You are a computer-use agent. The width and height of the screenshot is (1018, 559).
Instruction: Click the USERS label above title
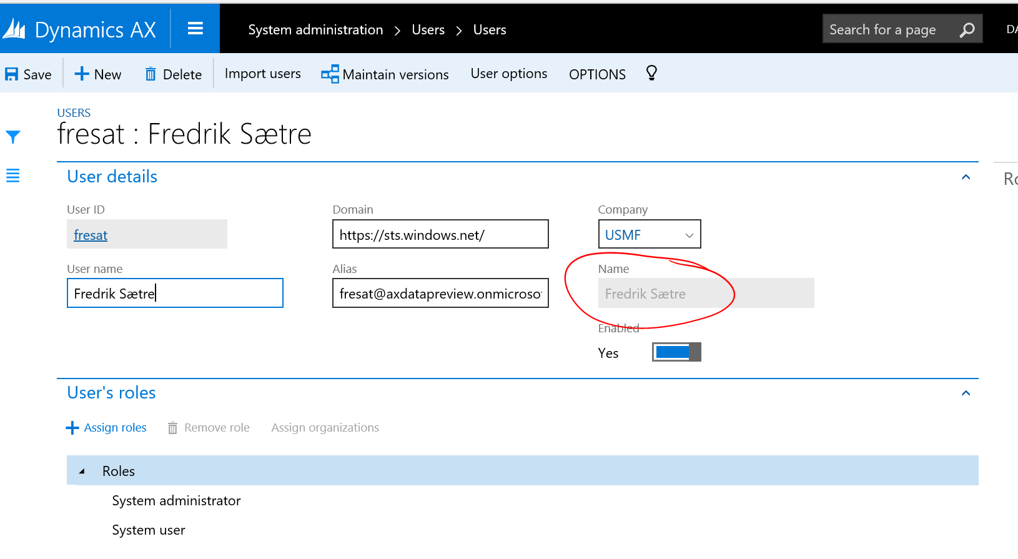point(74,113)
